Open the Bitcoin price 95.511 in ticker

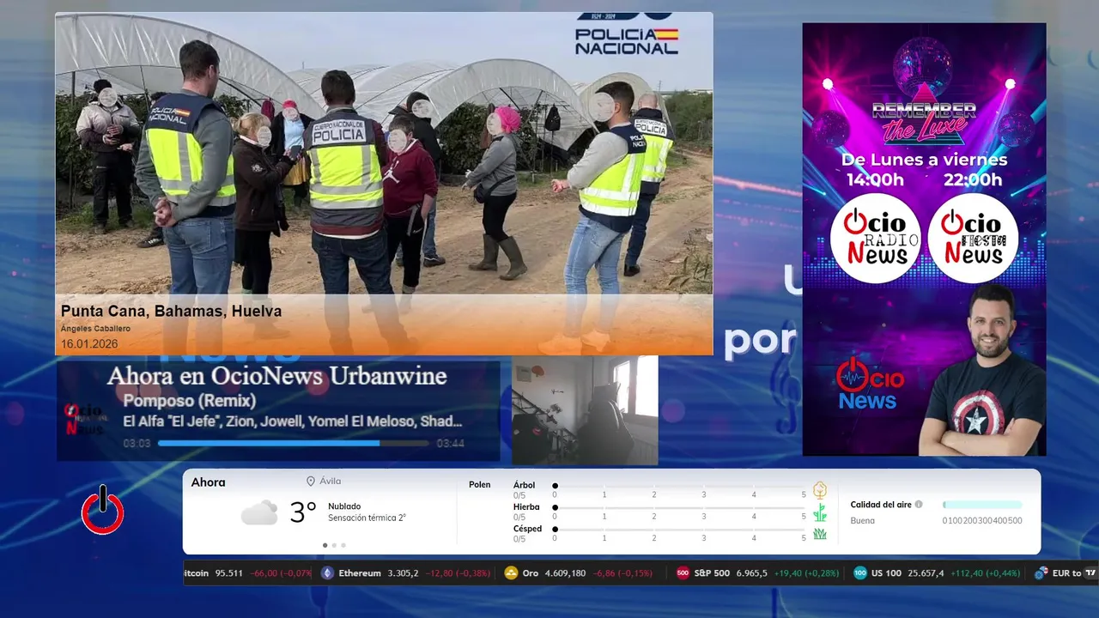229,573
